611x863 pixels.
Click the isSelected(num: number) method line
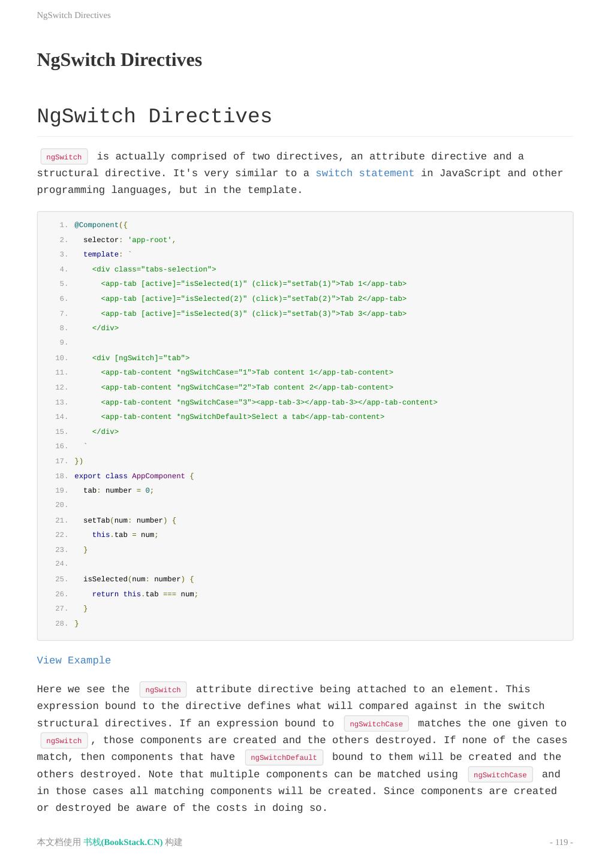pyautogui.click(x=139, y=579)
